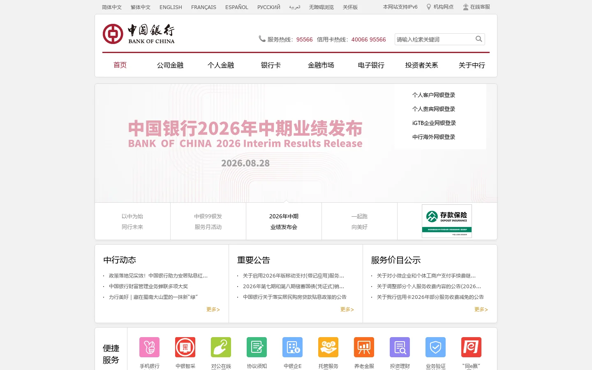The width and height of the screenshot is (592, 370).
Task: Click 更多> under 重要公告
Action: click(347, 310)
